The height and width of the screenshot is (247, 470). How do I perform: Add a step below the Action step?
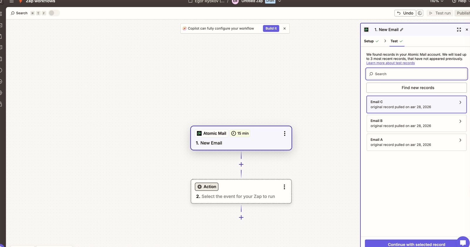[241, 217]
